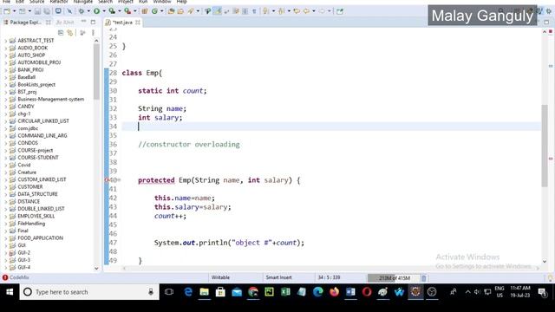Click the Save All toolbar icon

click(46, 11)
